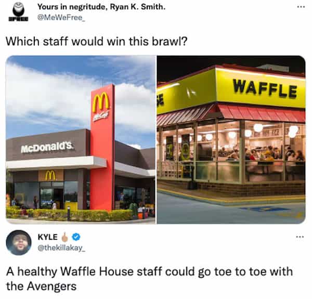Image resolution: width=312 pixels, height=299 pixels.
Task: Click the McDonald's lettering on the building
Action: (48, 147)
